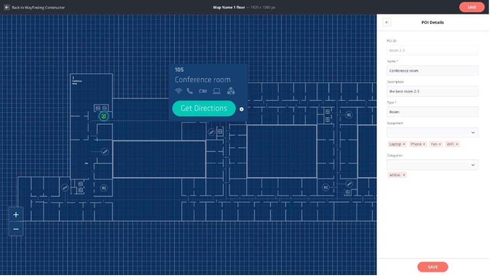Open the Categories dropdown
This screenshot has height=277, width=490.
pos(433,165)
